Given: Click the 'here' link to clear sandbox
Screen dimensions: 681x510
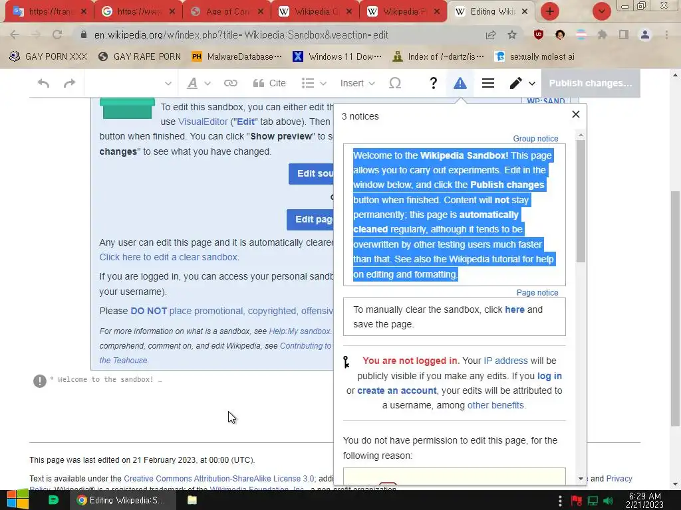Looking at the screenshot, I should click(515, 309).
